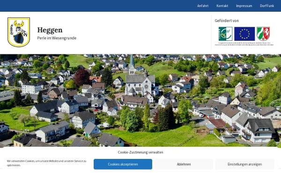281x180 pixels.
Task: Open the Kontakt page link
Action: tap(222, 6)
